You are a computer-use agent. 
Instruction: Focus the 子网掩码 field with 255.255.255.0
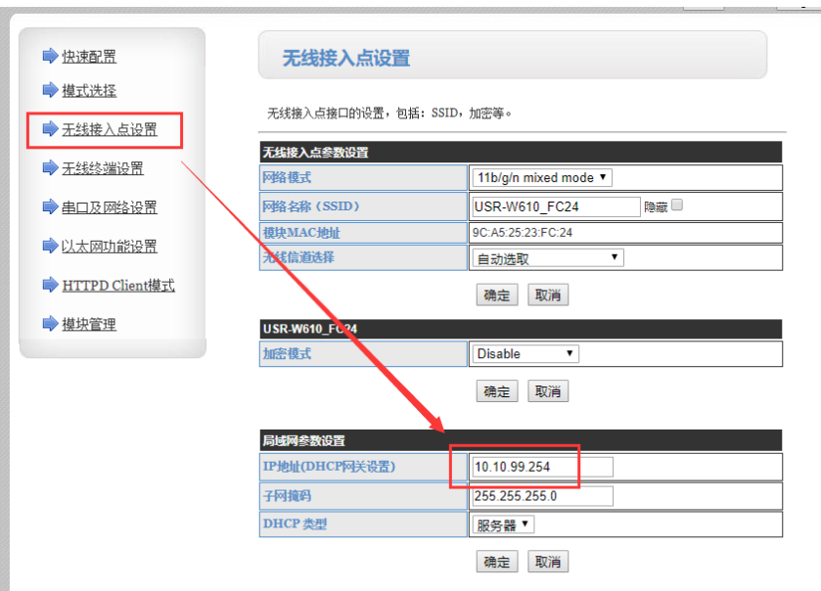coord(542,496)
